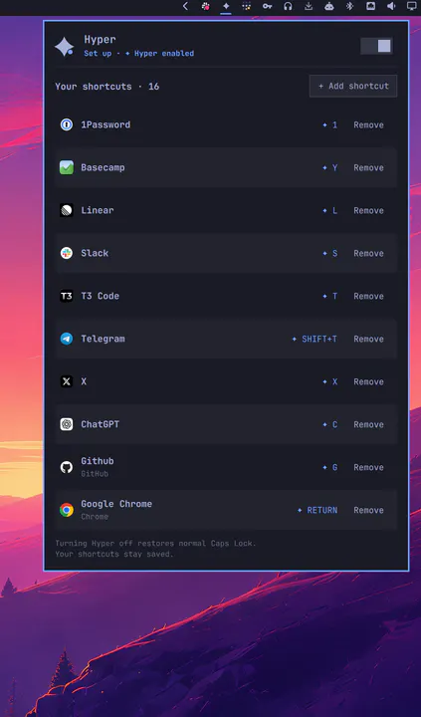The image size is (421, 717).
Task: Open the white rounded-square icon left of volume
Action: point(370,6)
